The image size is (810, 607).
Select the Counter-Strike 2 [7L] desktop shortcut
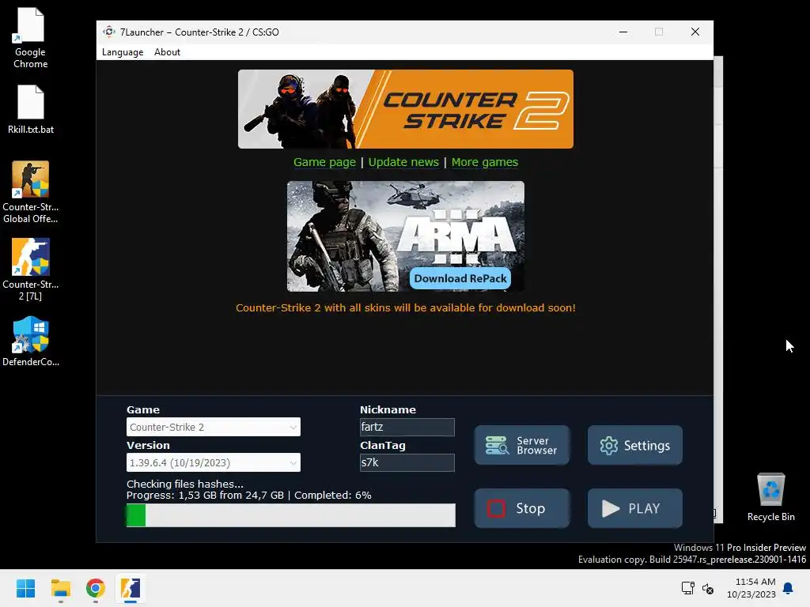31,270
